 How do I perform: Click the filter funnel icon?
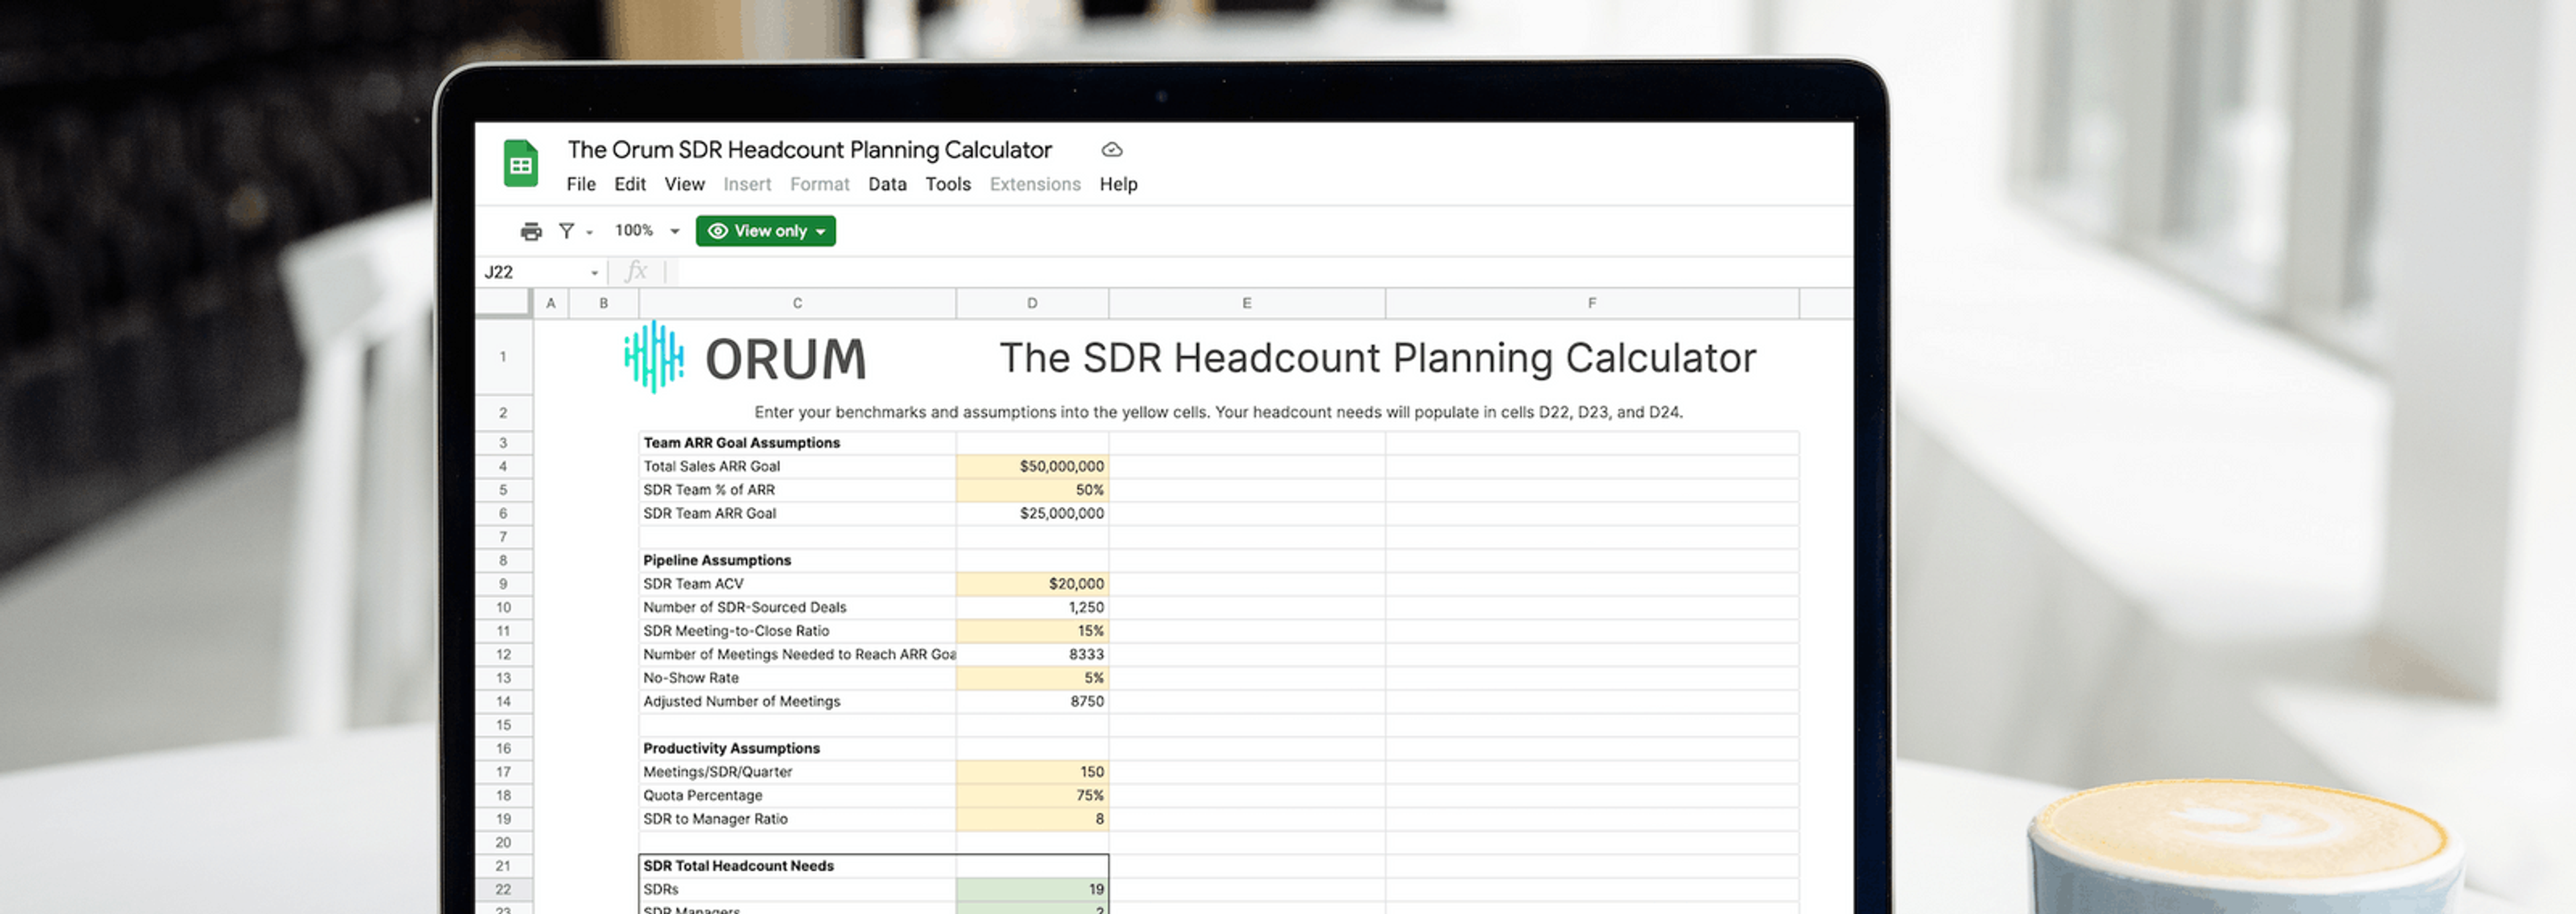pyautogui.click(x=566, y=231)
